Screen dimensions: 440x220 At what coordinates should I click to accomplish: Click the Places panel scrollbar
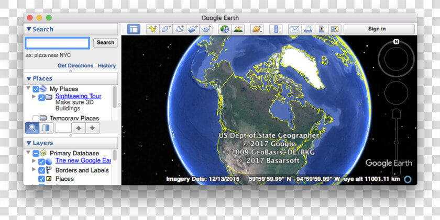pyautogui.click(x=115, y=97)
